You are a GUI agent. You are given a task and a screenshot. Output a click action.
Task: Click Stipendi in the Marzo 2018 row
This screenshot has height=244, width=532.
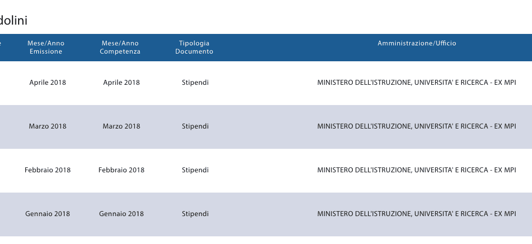click(195, 126)
